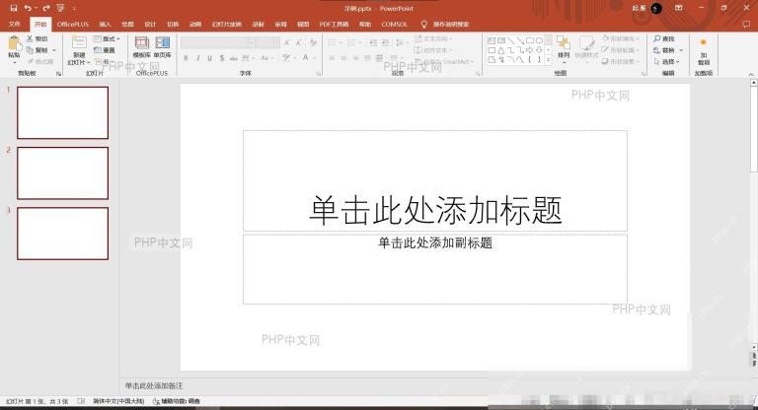Click the Copy (复制) icon
The height and width of the screenshot is (410, 758).
[30, 49]
